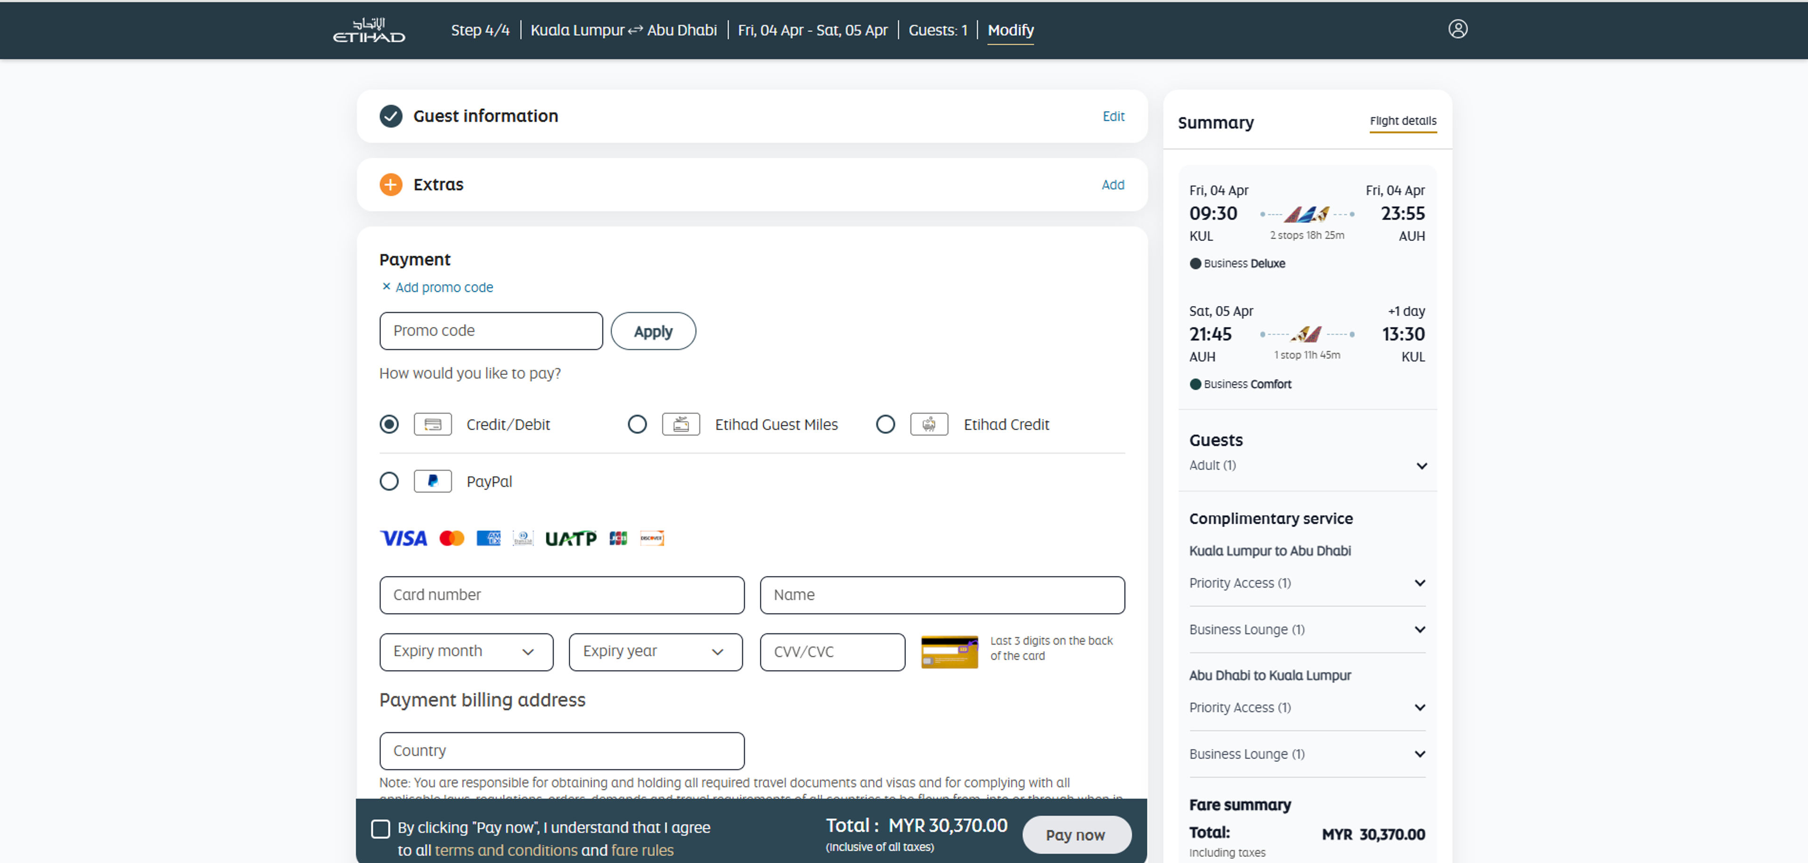Click the Add promo code link
Screen dimensions: 1808x863
point(444,287)
